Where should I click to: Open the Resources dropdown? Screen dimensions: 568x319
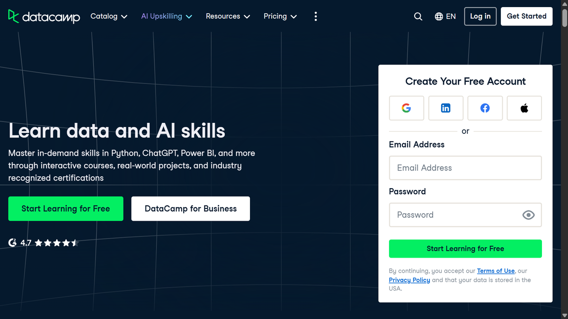228,16
